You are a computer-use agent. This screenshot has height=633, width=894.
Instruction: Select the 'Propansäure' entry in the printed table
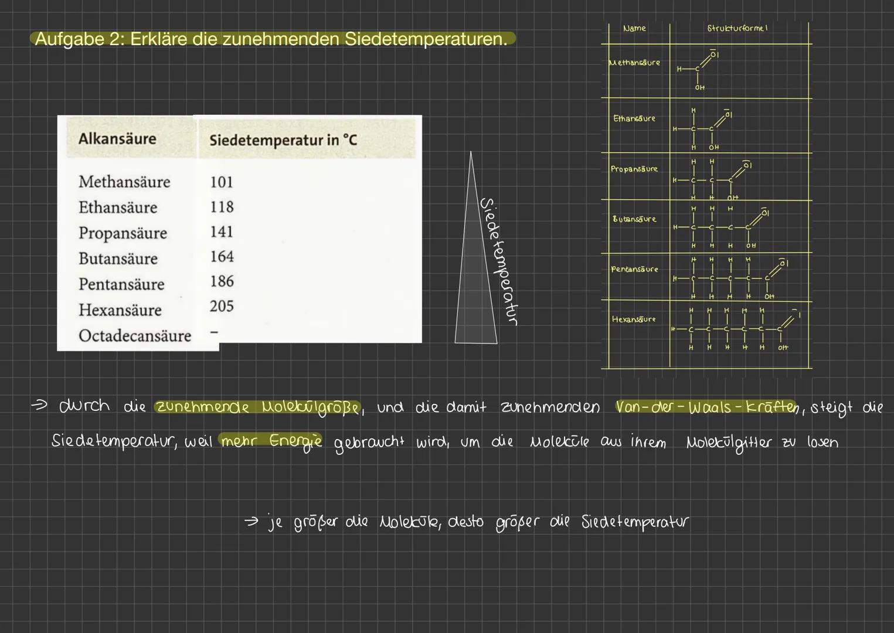pos(123,233)
